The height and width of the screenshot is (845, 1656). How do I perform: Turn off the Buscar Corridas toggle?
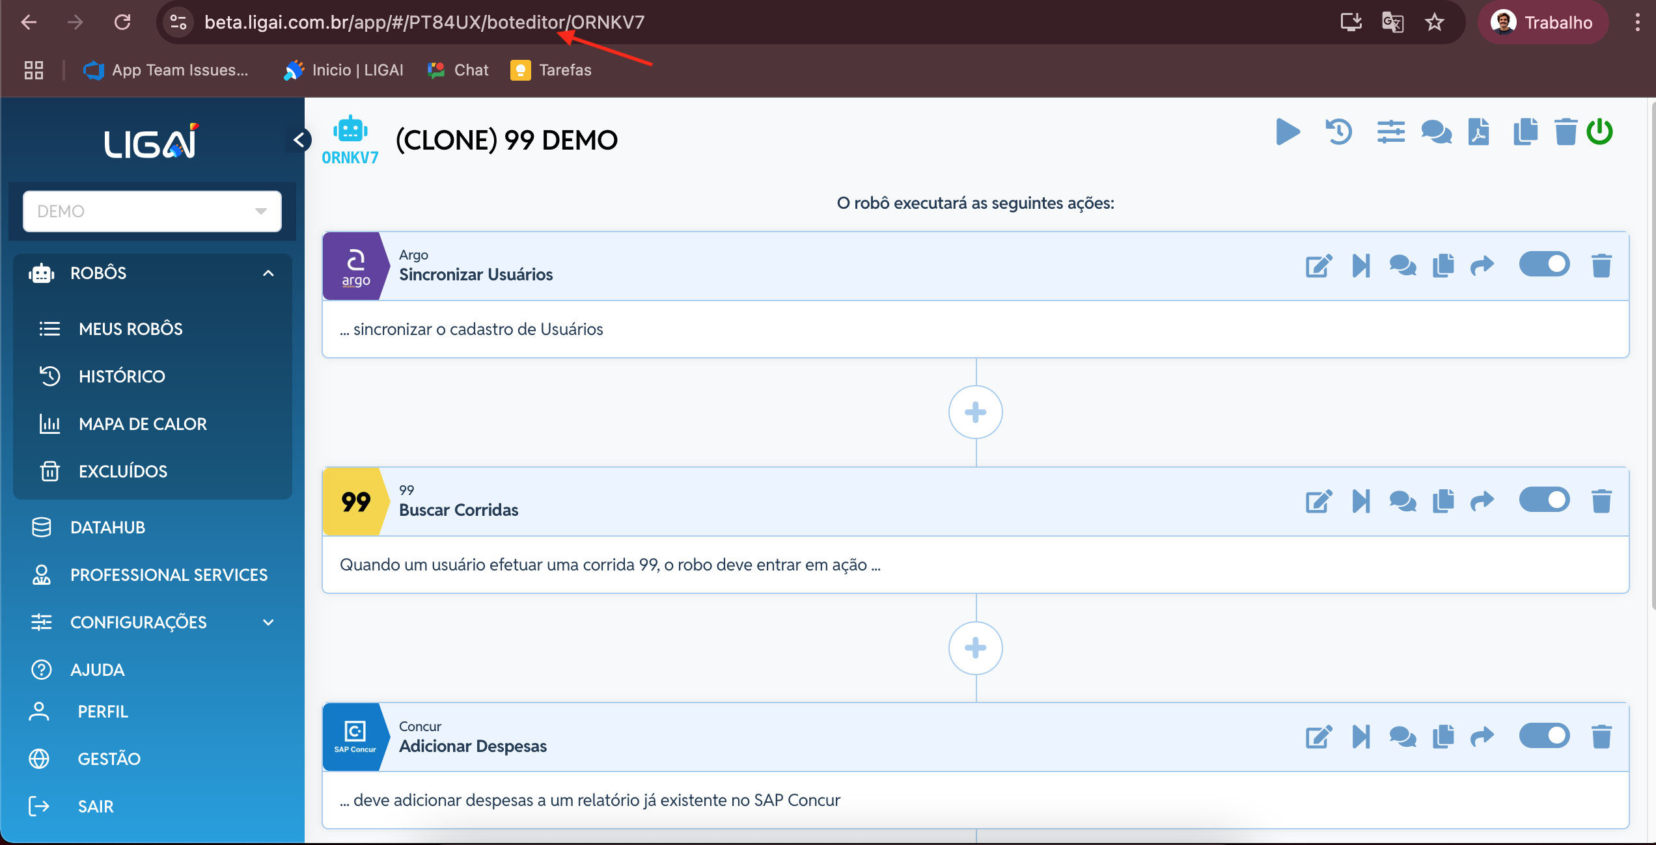click(x=1544, y=500)
